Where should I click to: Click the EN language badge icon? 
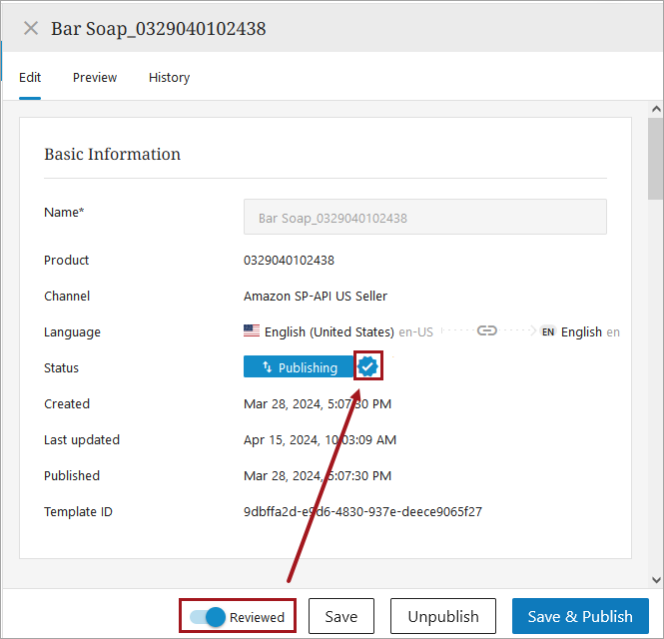[x=548, y=331]
